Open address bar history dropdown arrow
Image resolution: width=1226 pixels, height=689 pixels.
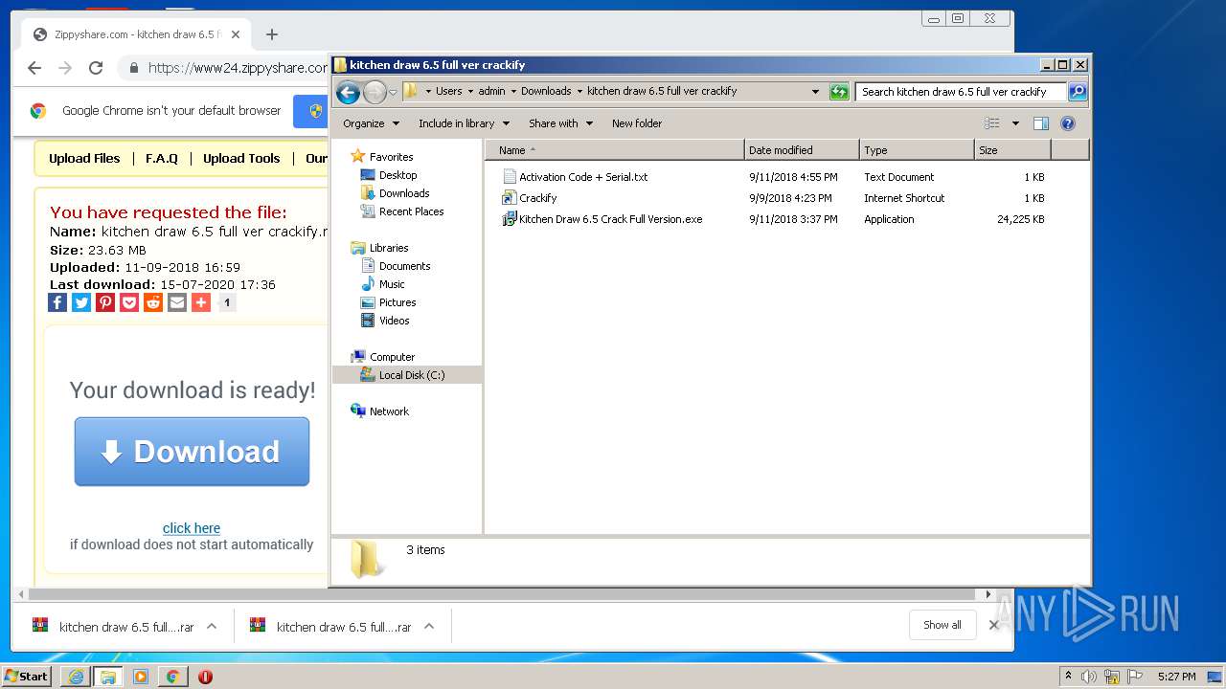coord(815,92)
